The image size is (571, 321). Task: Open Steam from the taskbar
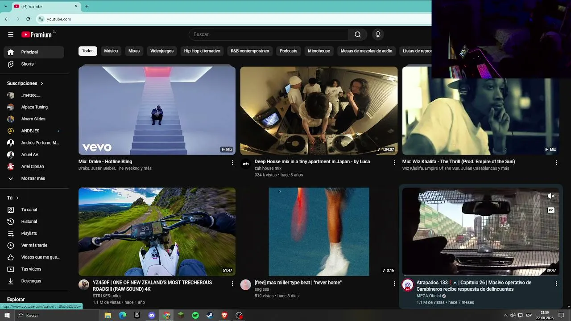(210, 316)
